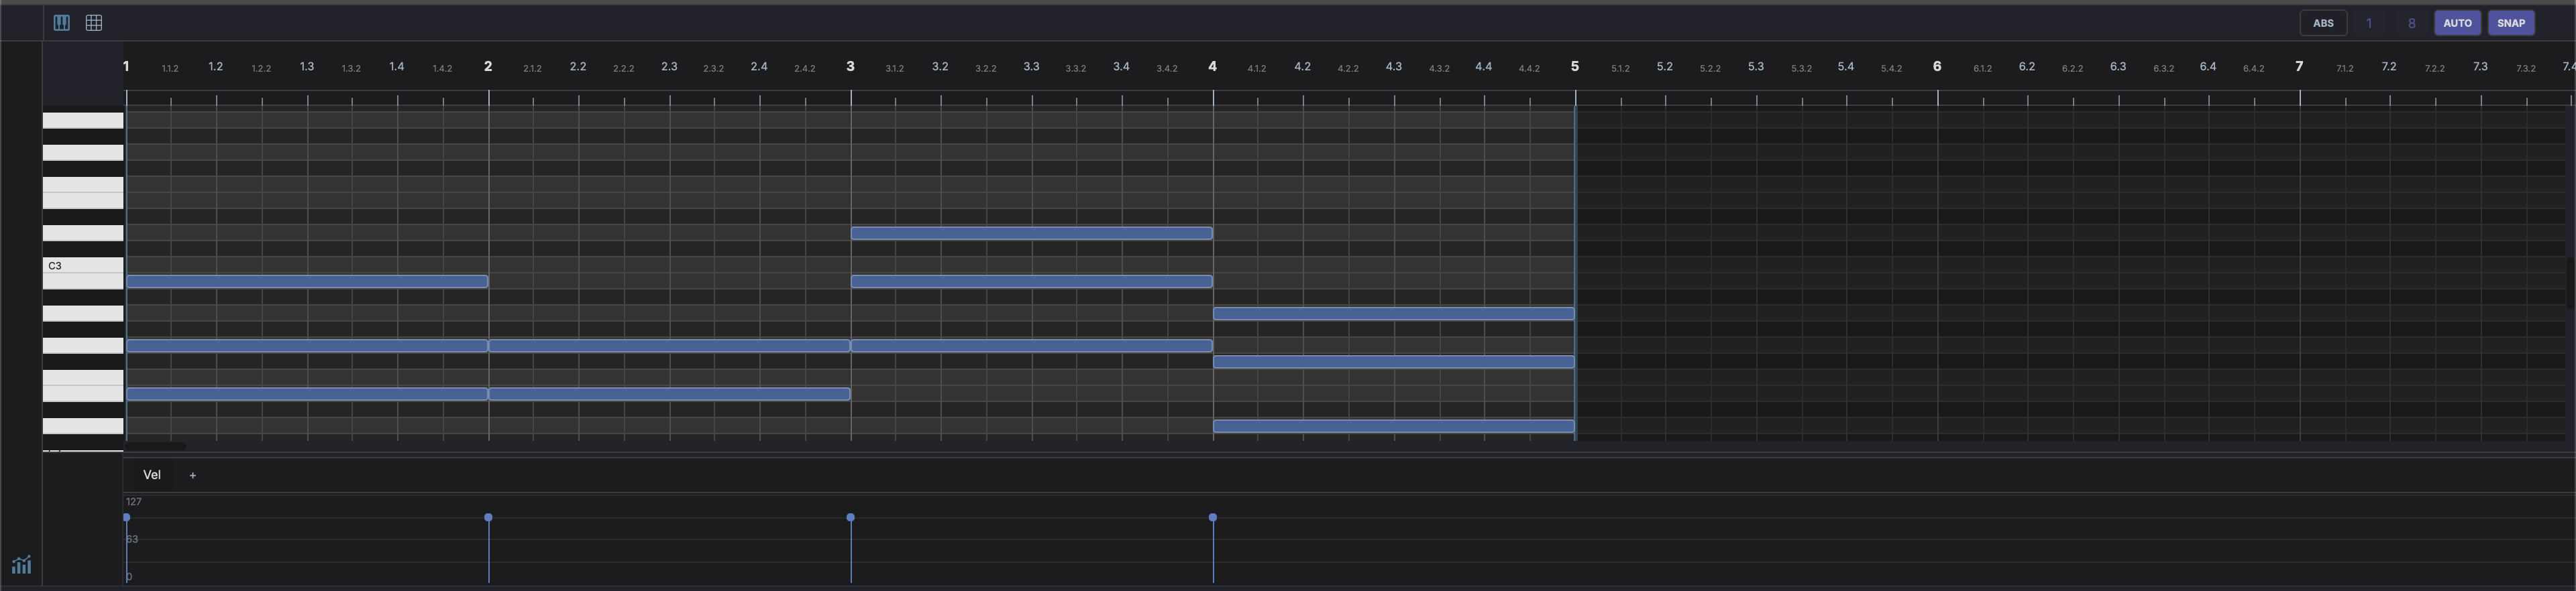Select the D2 note in bar 4
The width and height of the screenshot is (2576, 591).
(1394, 426)
